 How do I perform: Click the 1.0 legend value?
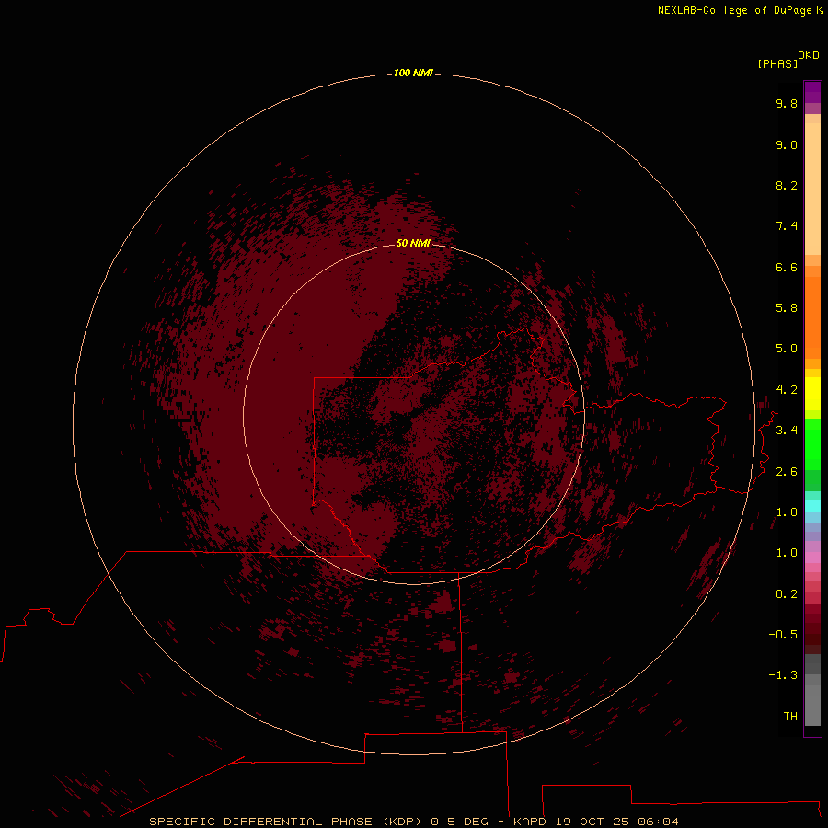(x=787, y=553)
